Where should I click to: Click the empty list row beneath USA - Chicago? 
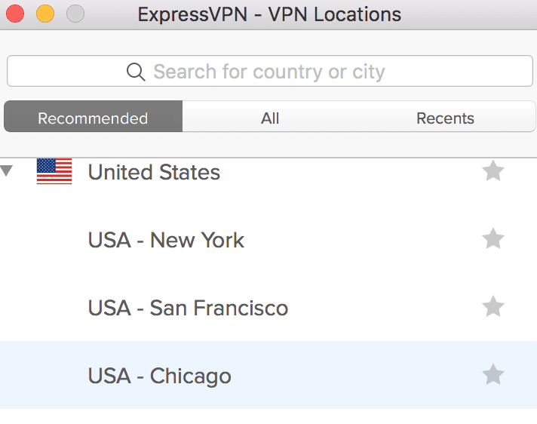tap(268, 416)
